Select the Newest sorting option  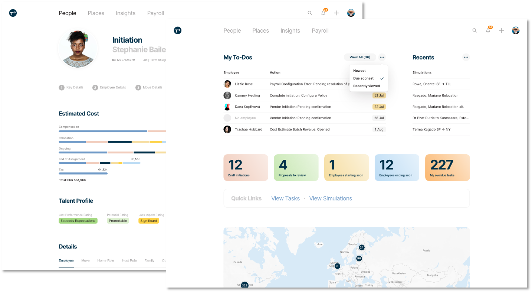[x=359, y=70]
